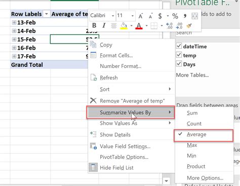
Task: Expand the 16-Feb row group
Action: [x=14, y=48]
